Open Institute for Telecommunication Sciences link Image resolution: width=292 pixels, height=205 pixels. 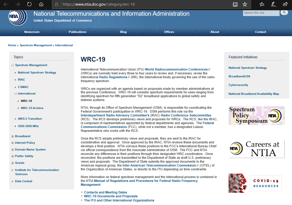(37, 172)
